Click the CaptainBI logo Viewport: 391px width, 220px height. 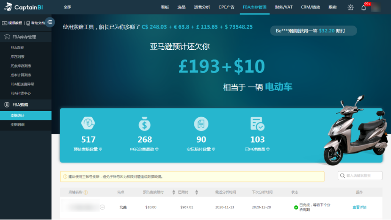tap(24, 7)
